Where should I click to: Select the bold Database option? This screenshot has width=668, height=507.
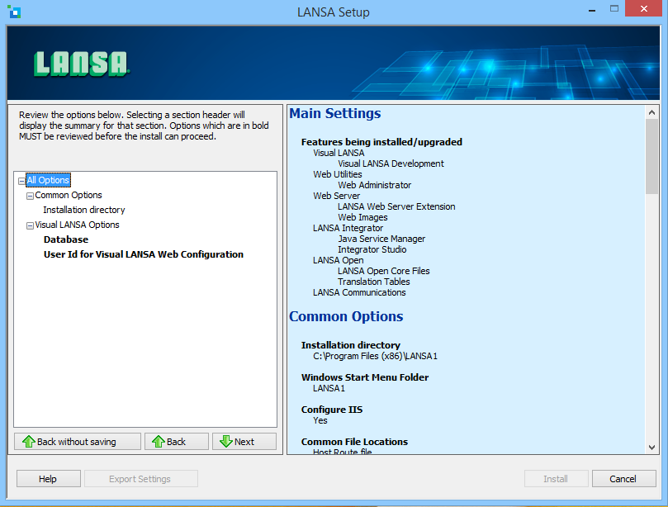[x=66, y=239]
